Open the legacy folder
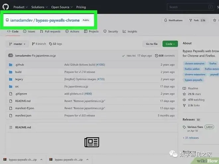 [19, 79]
